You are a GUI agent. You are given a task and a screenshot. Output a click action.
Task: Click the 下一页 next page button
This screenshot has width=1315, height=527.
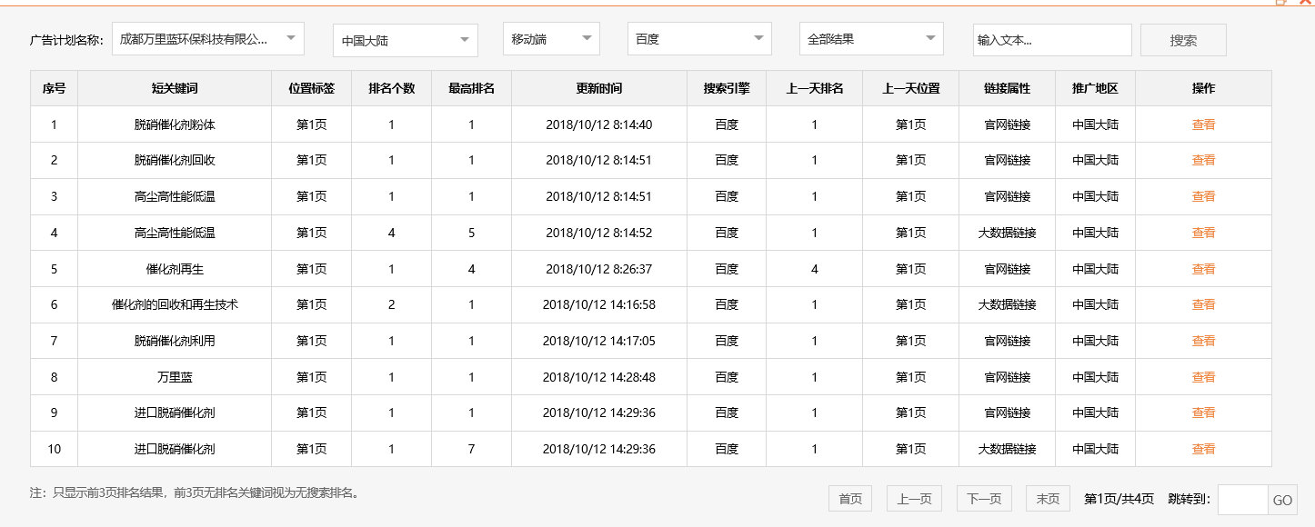click(982, 498)
